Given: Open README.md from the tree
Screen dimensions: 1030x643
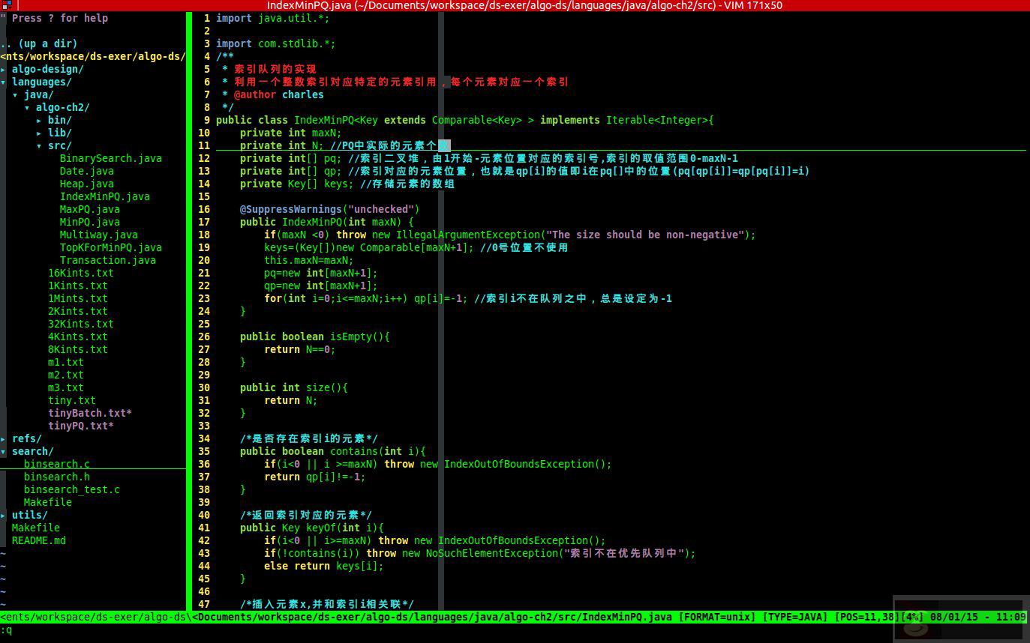Looking at the screenshot, I should click(39, 540).
